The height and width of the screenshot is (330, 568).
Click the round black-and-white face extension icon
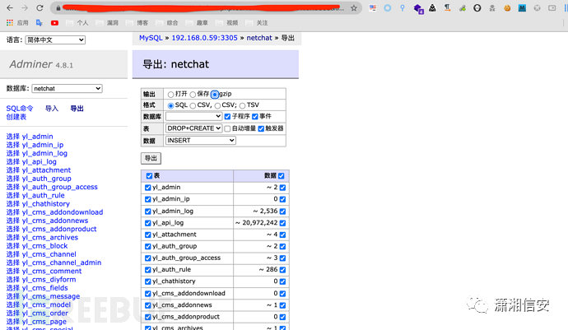point(477,7)
